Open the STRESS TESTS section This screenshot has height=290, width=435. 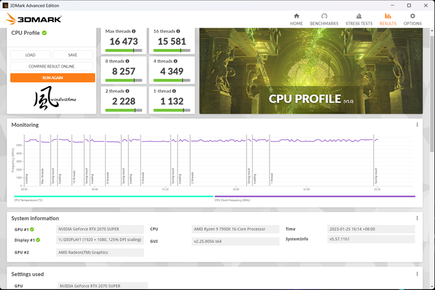click(359, 17)
